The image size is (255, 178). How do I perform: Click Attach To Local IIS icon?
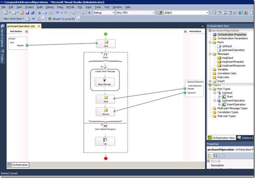coord(50,19)
